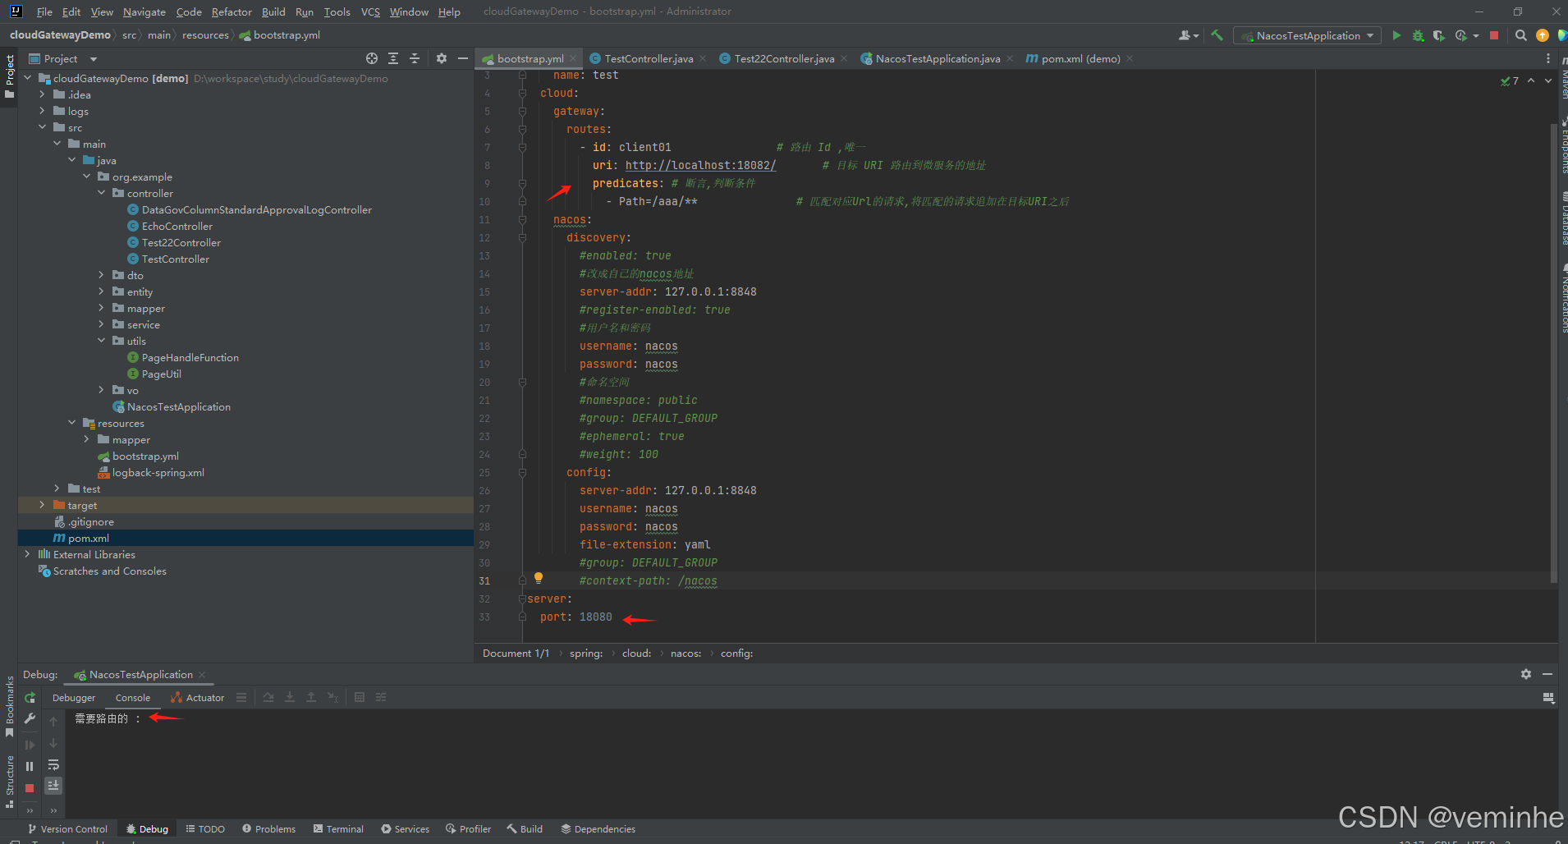The height and width of the screenshot is (844, 1568).
Task: Debug NacosTestApplication with the bug icon
Action: (x=1418, y=35)
